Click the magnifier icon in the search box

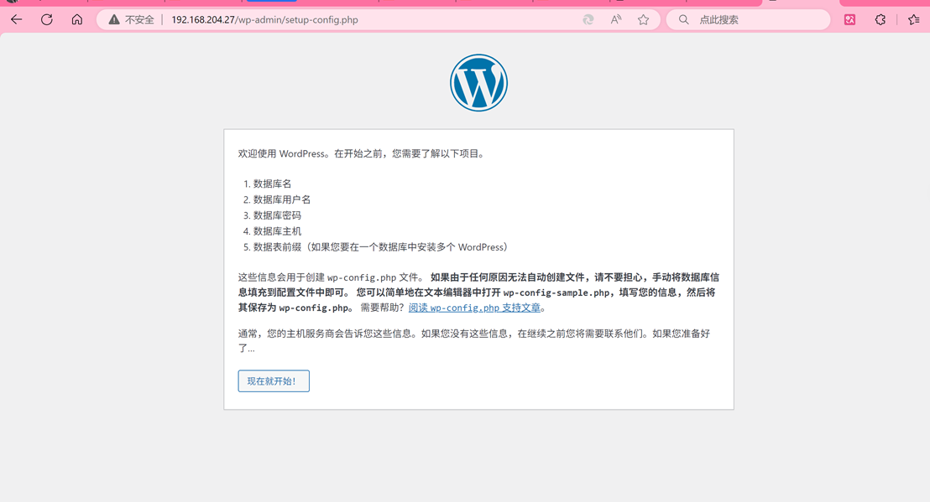pos(683,19)
